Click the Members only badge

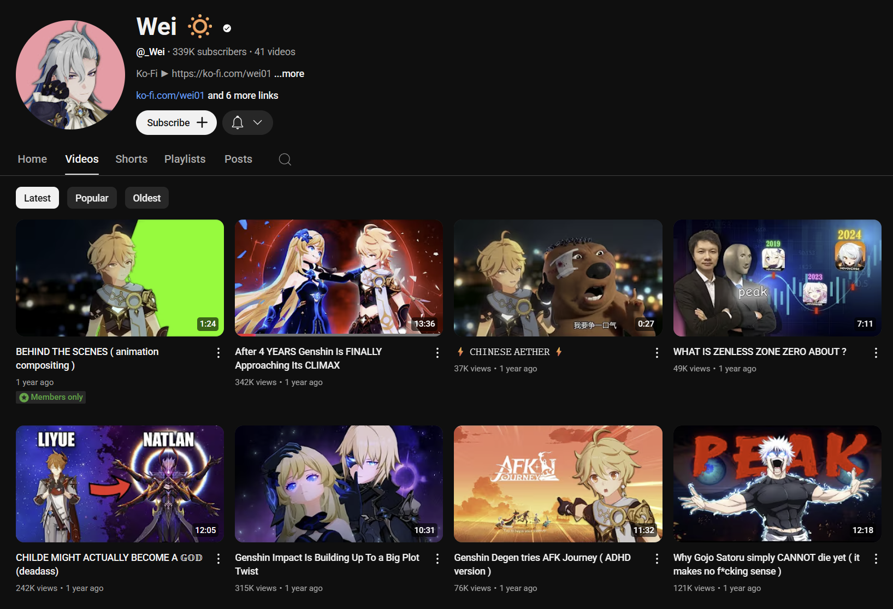click(x=51, y=397)
